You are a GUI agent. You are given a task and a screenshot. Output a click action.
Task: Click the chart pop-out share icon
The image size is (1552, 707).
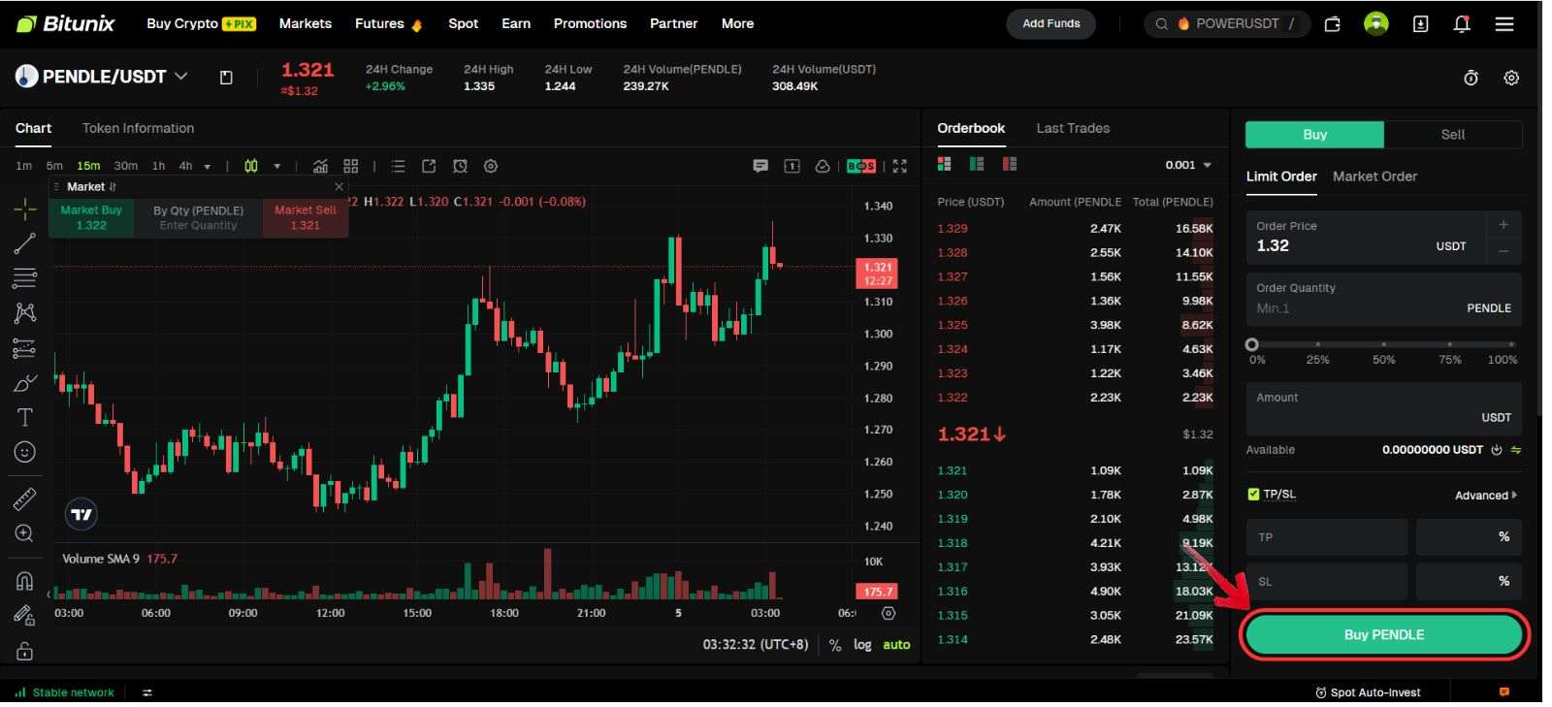pos(429,166)
